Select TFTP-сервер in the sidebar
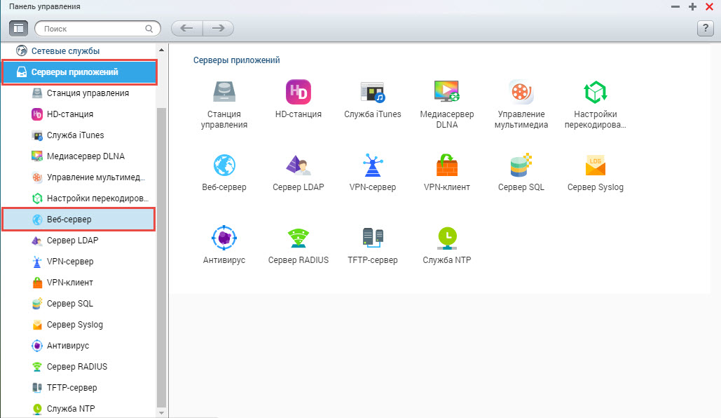The width and height of the screenshot is (721, 418). [79, 388]
